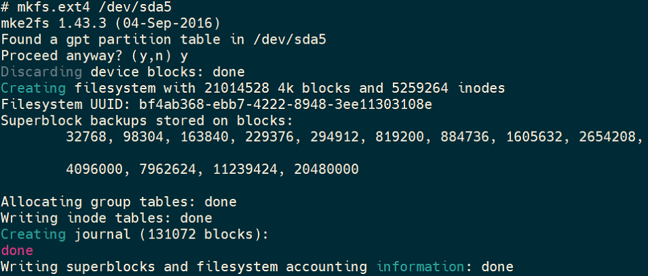Screen dimensions: 648x276
Task: Click the inode count 5259264
Action: (418, 89)
